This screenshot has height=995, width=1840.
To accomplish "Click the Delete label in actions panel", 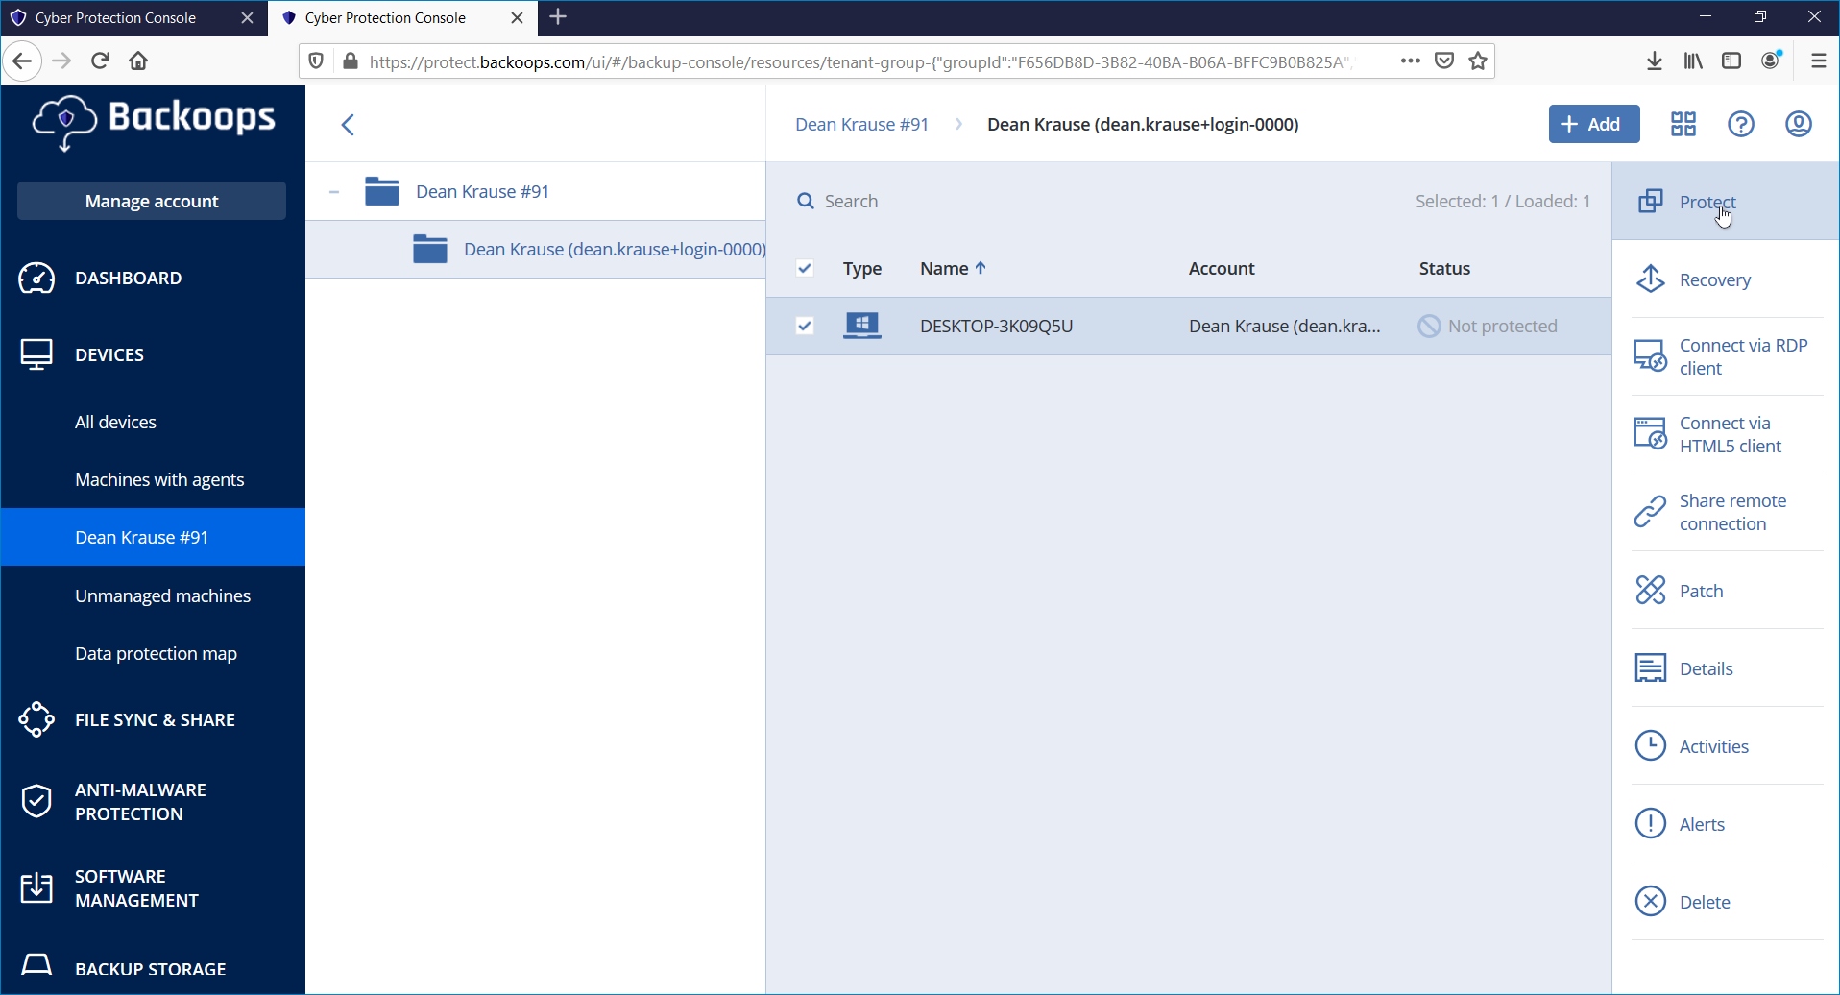I will pyautogui.click(x=1705, y=902).
